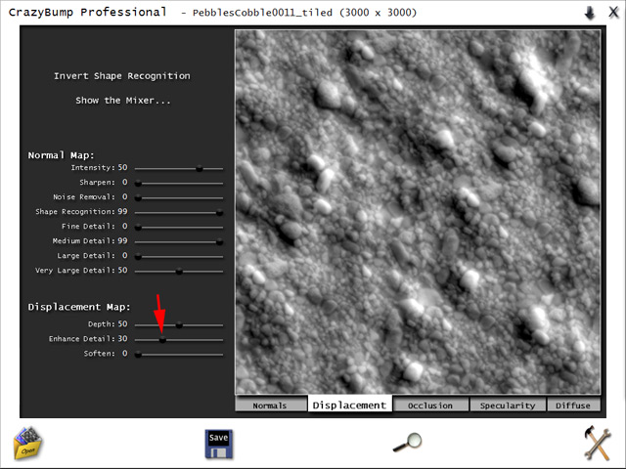Click the Soften slider track
626x469 pixels.
178,355
